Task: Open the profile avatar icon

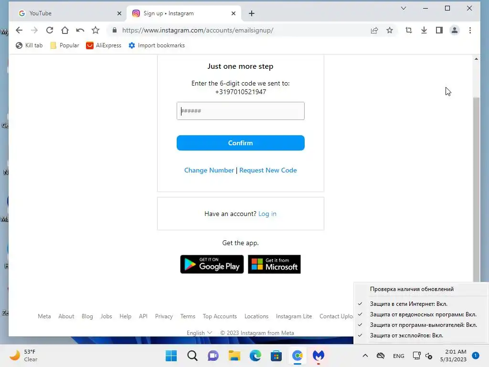Action: [455, 30]
